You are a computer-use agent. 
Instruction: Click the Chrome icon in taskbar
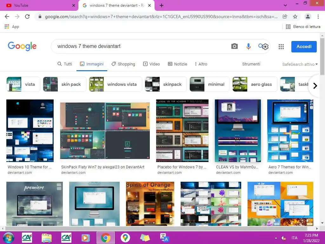105,238
